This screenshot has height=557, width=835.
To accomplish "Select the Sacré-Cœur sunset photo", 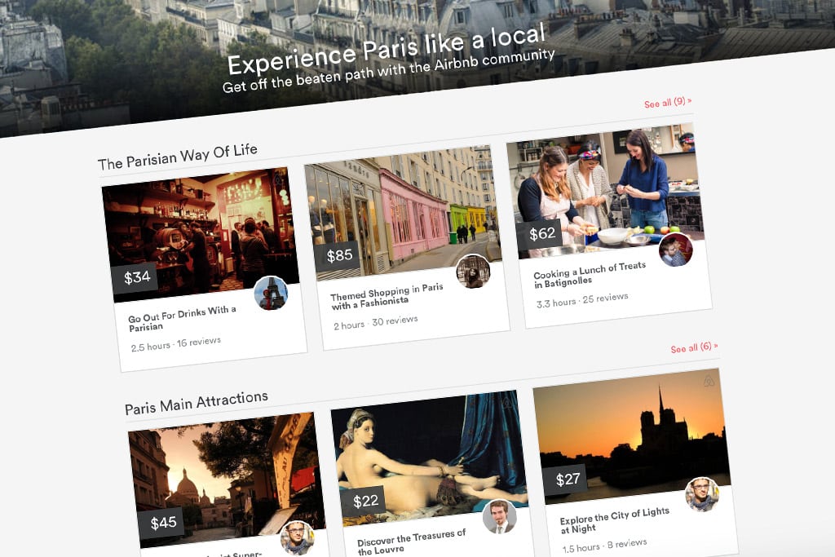I will [227, 480].
